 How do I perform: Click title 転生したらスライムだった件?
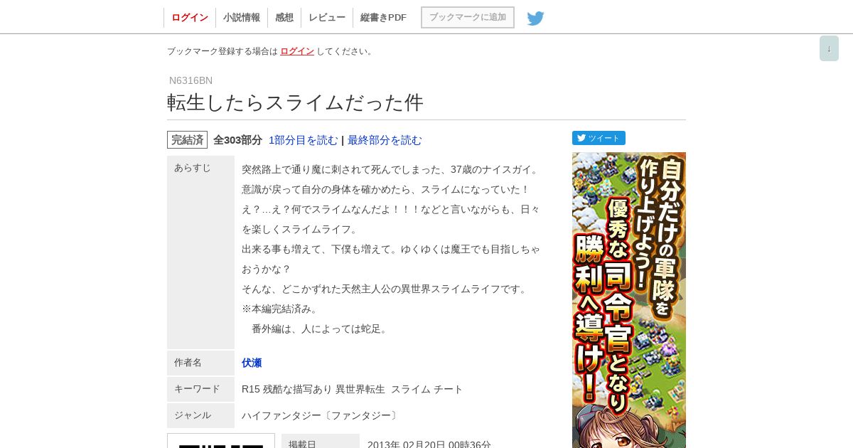pos(295,102)
